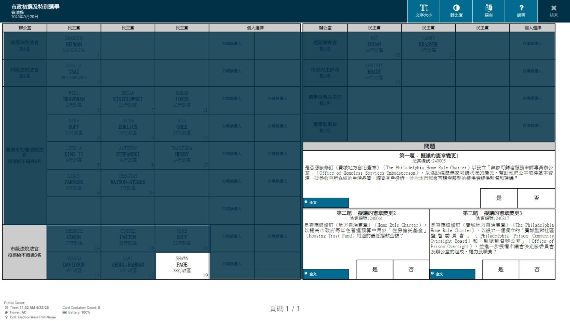Pick candidate Mike Huff for Municipal Court

[x=182, y=238]
